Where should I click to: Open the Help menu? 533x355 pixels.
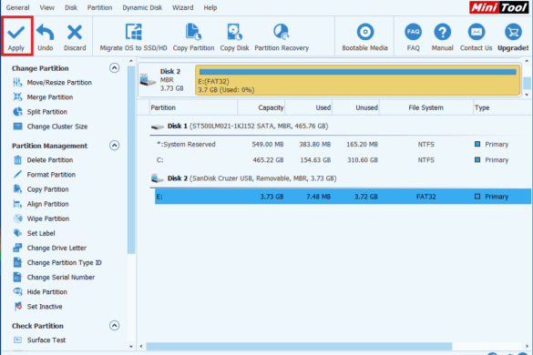pos(210,7)
